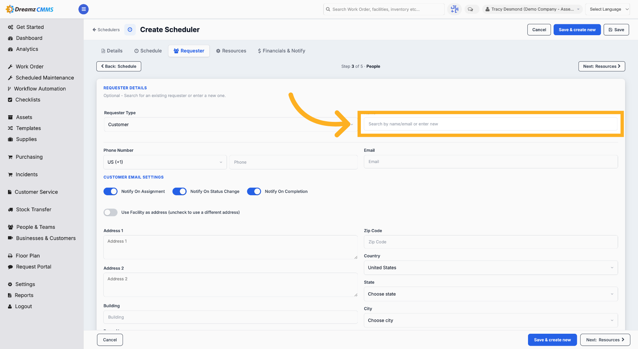This screenshot has height=349, width=638.
Task: Click the Settings gear icon in sidebar
Action: (10, 284)
